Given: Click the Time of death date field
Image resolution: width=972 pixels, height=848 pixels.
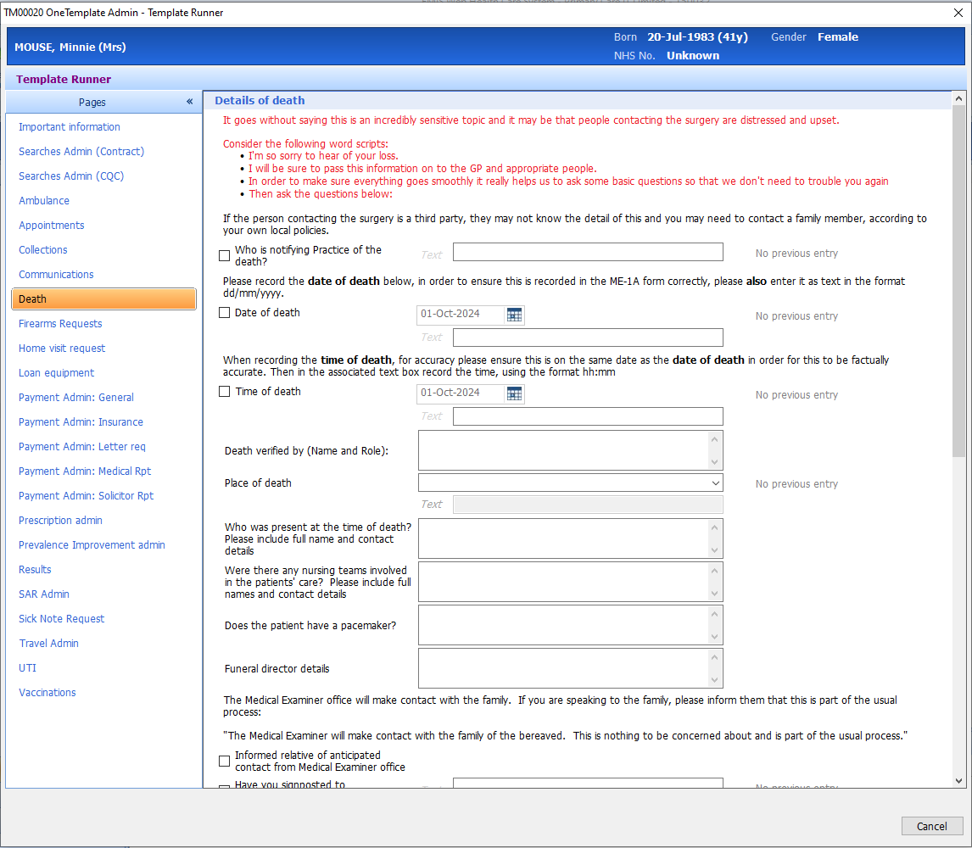Looking at the screenshot, I should (x=461, y=393).
